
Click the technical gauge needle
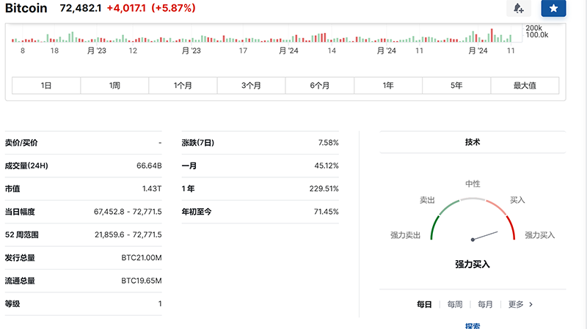coord(484,236)
